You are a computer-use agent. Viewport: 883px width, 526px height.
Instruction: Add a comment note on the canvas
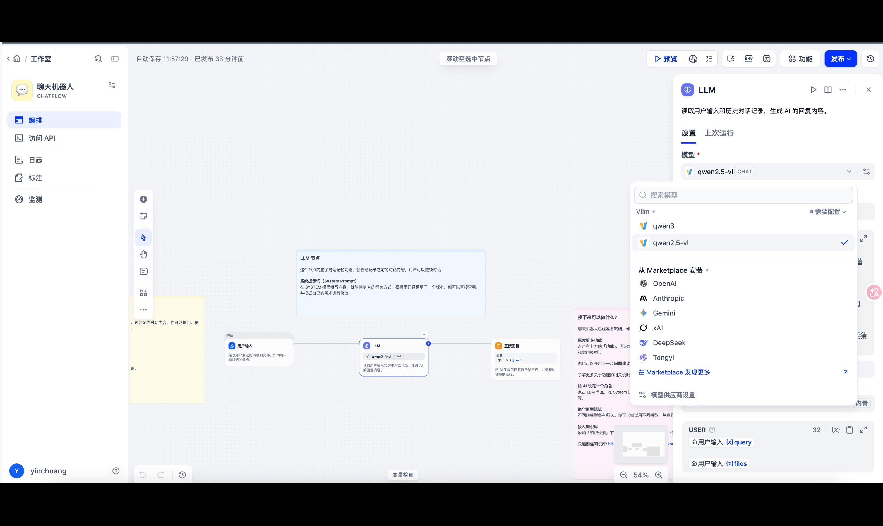click(143, 272)
